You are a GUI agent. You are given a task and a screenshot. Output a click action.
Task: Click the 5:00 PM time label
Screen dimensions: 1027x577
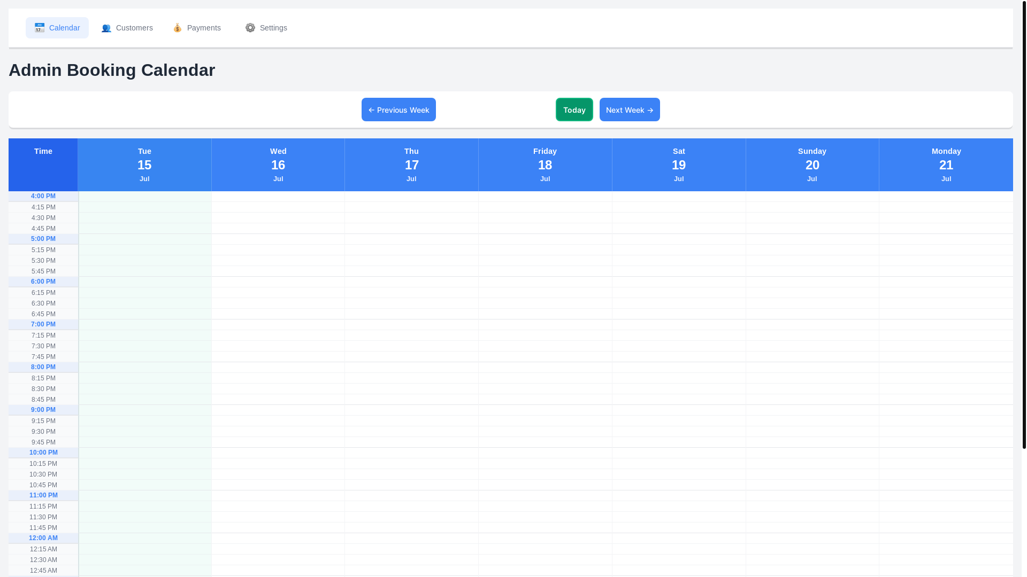click(43, 239)
